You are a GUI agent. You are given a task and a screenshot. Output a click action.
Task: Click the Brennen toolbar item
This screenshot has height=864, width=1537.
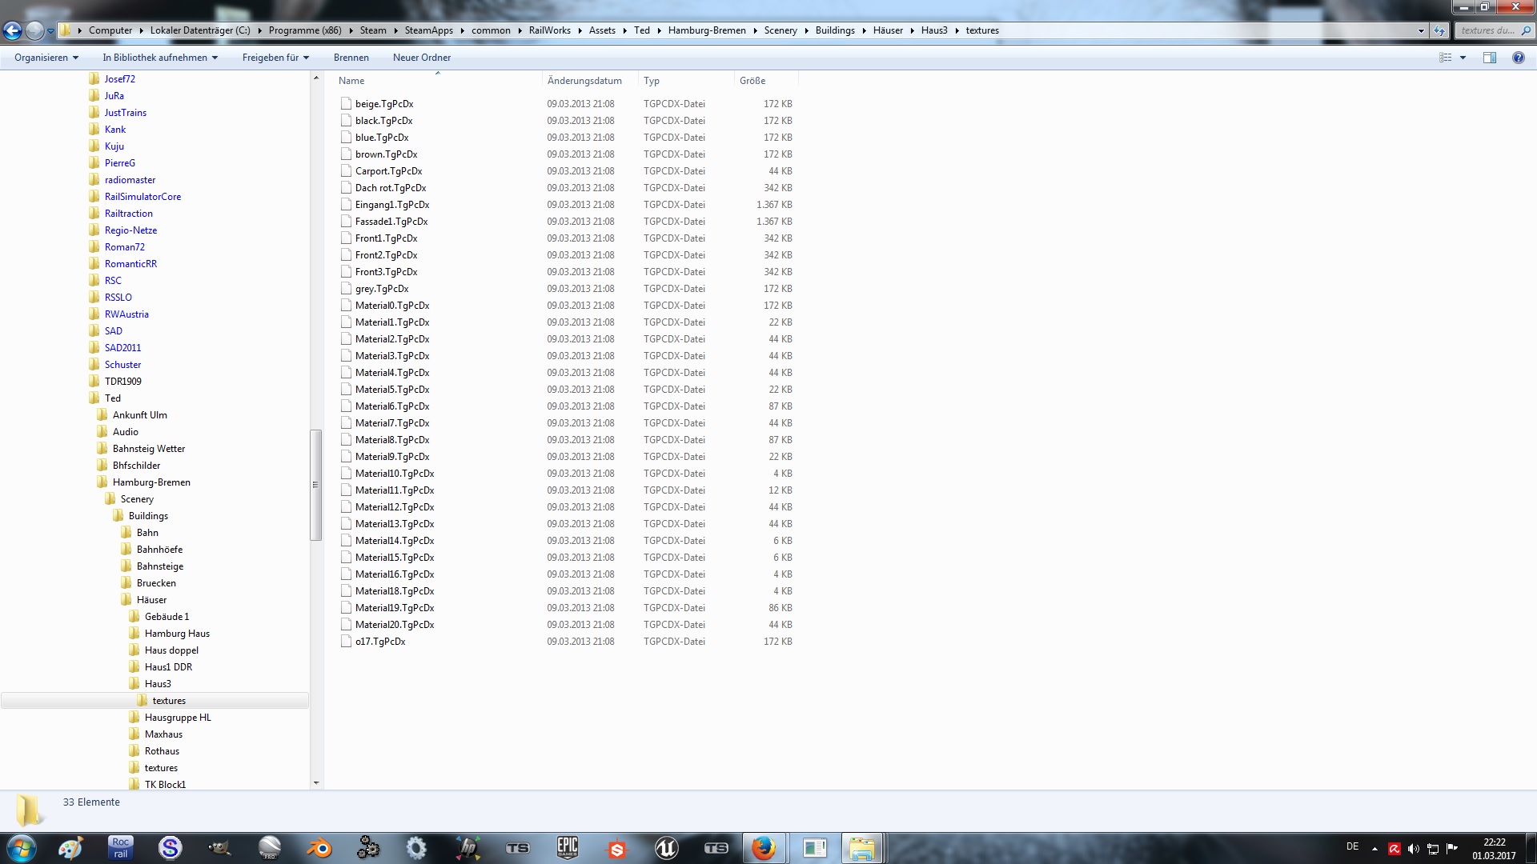tap(351, 58)
